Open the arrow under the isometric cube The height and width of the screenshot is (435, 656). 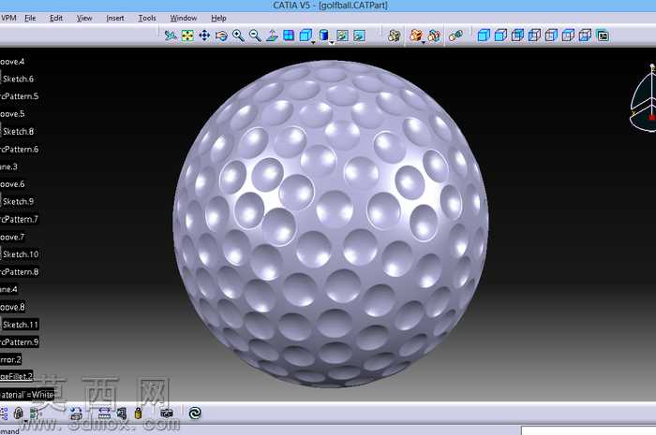pos(313,43)
